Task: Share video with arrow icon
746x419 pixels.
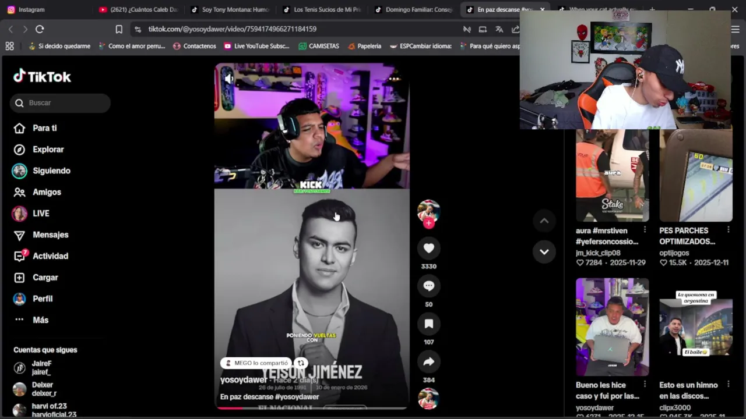Action: 429,362
